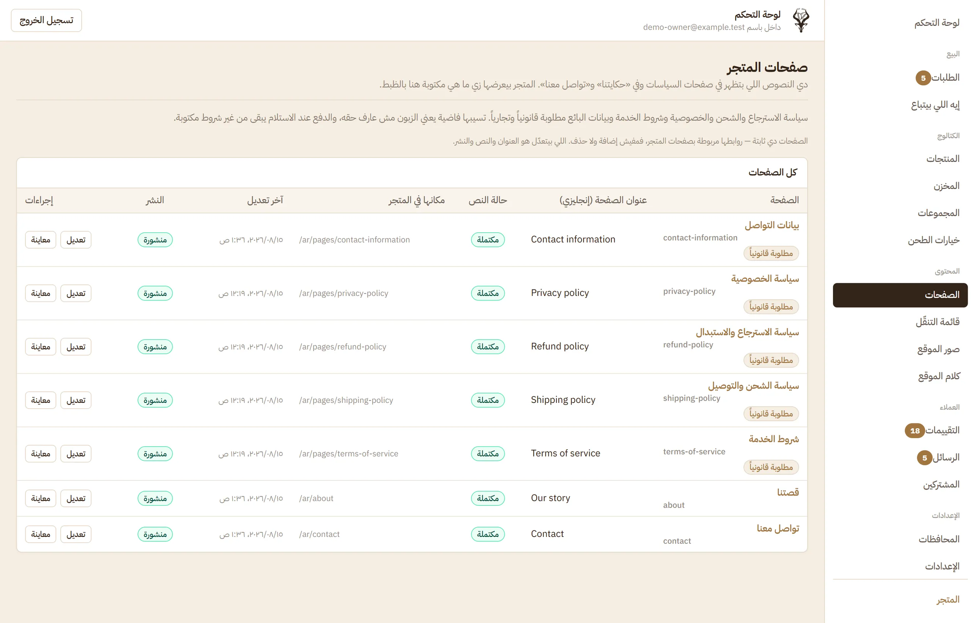
Task: Click تعديل for the Shipping policy row
Action: point(76,400)
